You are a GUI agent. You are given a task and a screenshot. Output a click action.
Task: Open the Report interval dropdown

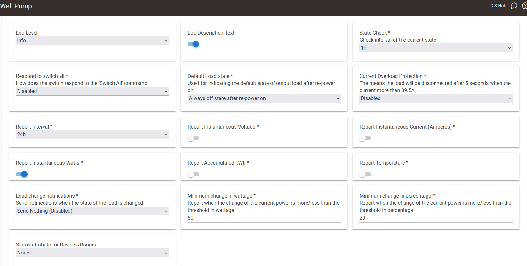pos(92,135)
